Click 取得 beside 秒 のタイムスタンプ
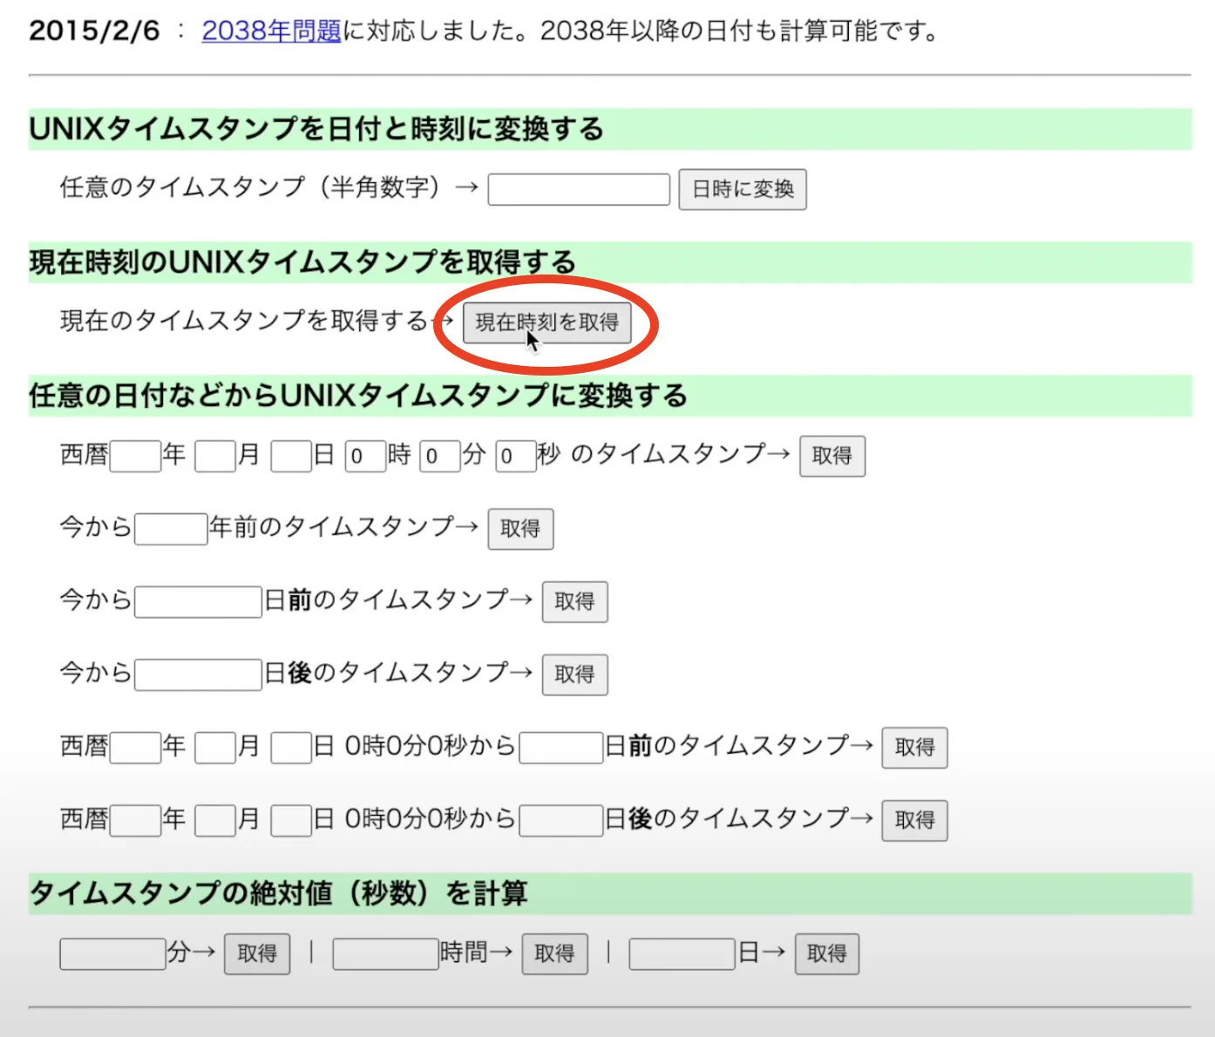Screen dimensions: 1215x1037 (832, 456)
